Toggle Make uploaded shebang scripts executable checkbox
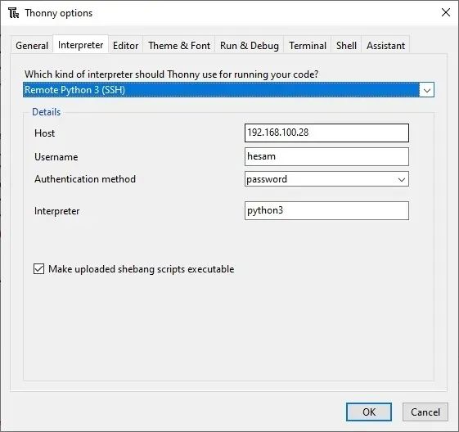This screenshot has height=432, width=459. 38,268
